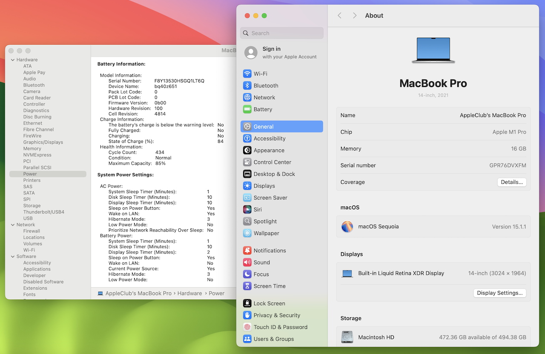The width and height of the screenshot is (545, 354).
Task: Open the Sound speaker icon
Action: pos(247,263)
